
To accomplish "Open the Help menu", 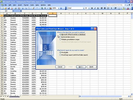I will (x=49, y=5).
